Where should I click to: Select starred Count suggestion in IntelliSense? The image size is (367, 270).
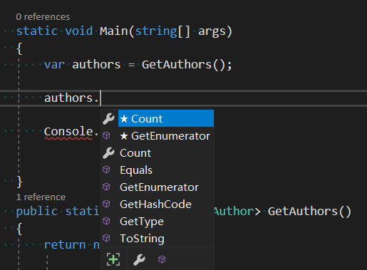pos(166,118)
